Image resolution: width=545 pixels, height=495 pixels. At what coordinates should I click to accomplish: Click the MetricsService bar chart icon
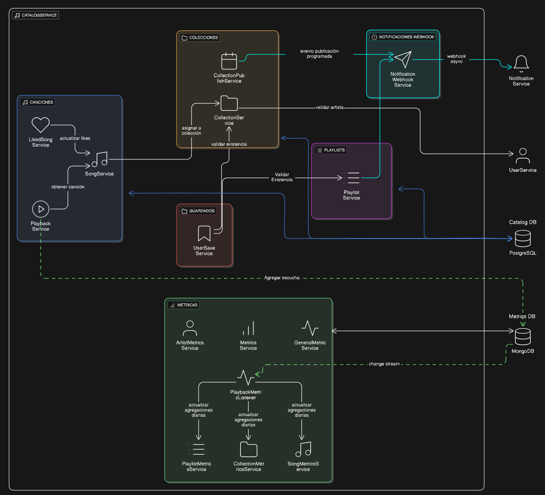[248, 328]
